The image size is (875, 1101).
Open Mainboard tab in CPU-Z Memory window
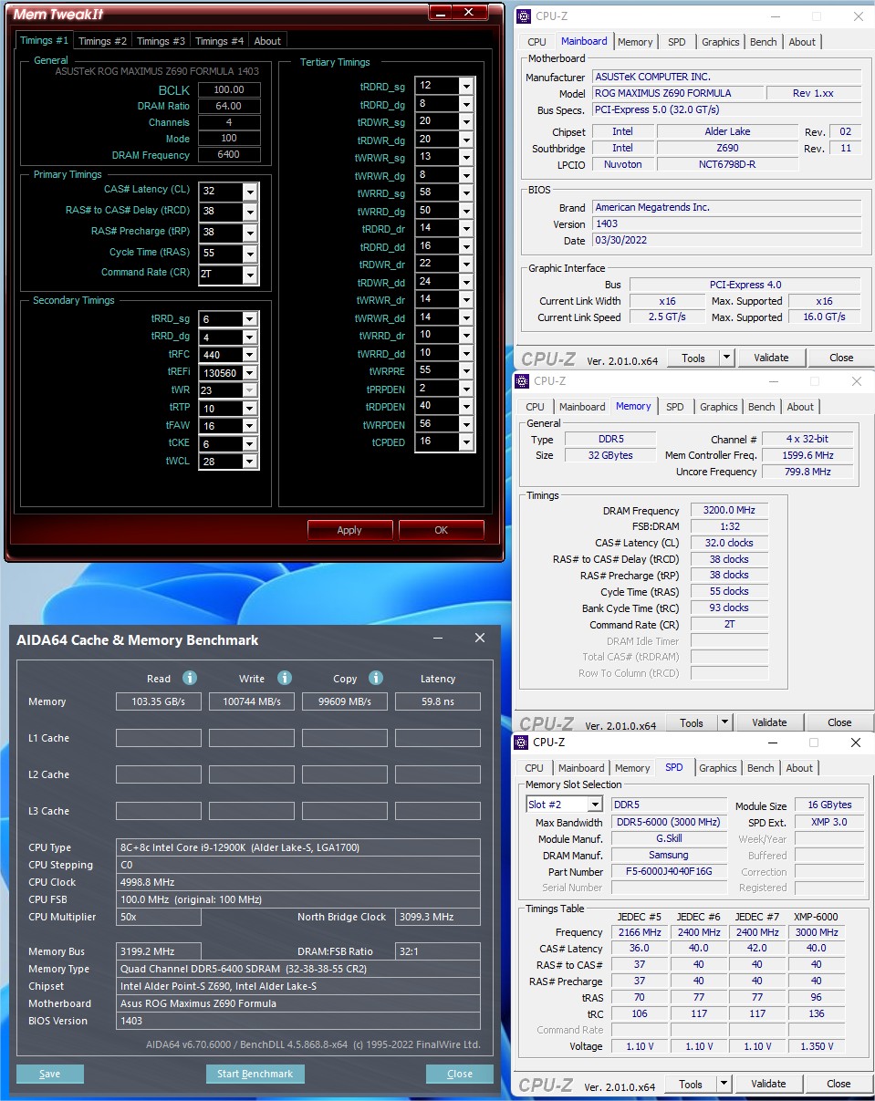pos(582,407)
